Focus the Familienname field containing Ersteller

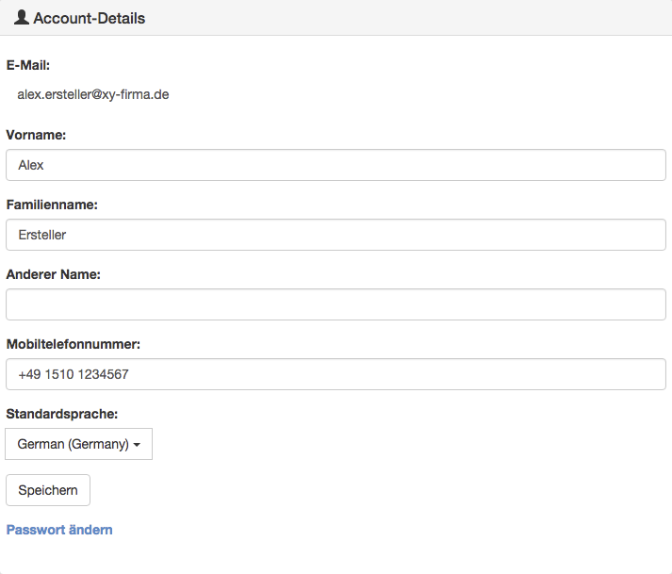(x=336, y=235)
